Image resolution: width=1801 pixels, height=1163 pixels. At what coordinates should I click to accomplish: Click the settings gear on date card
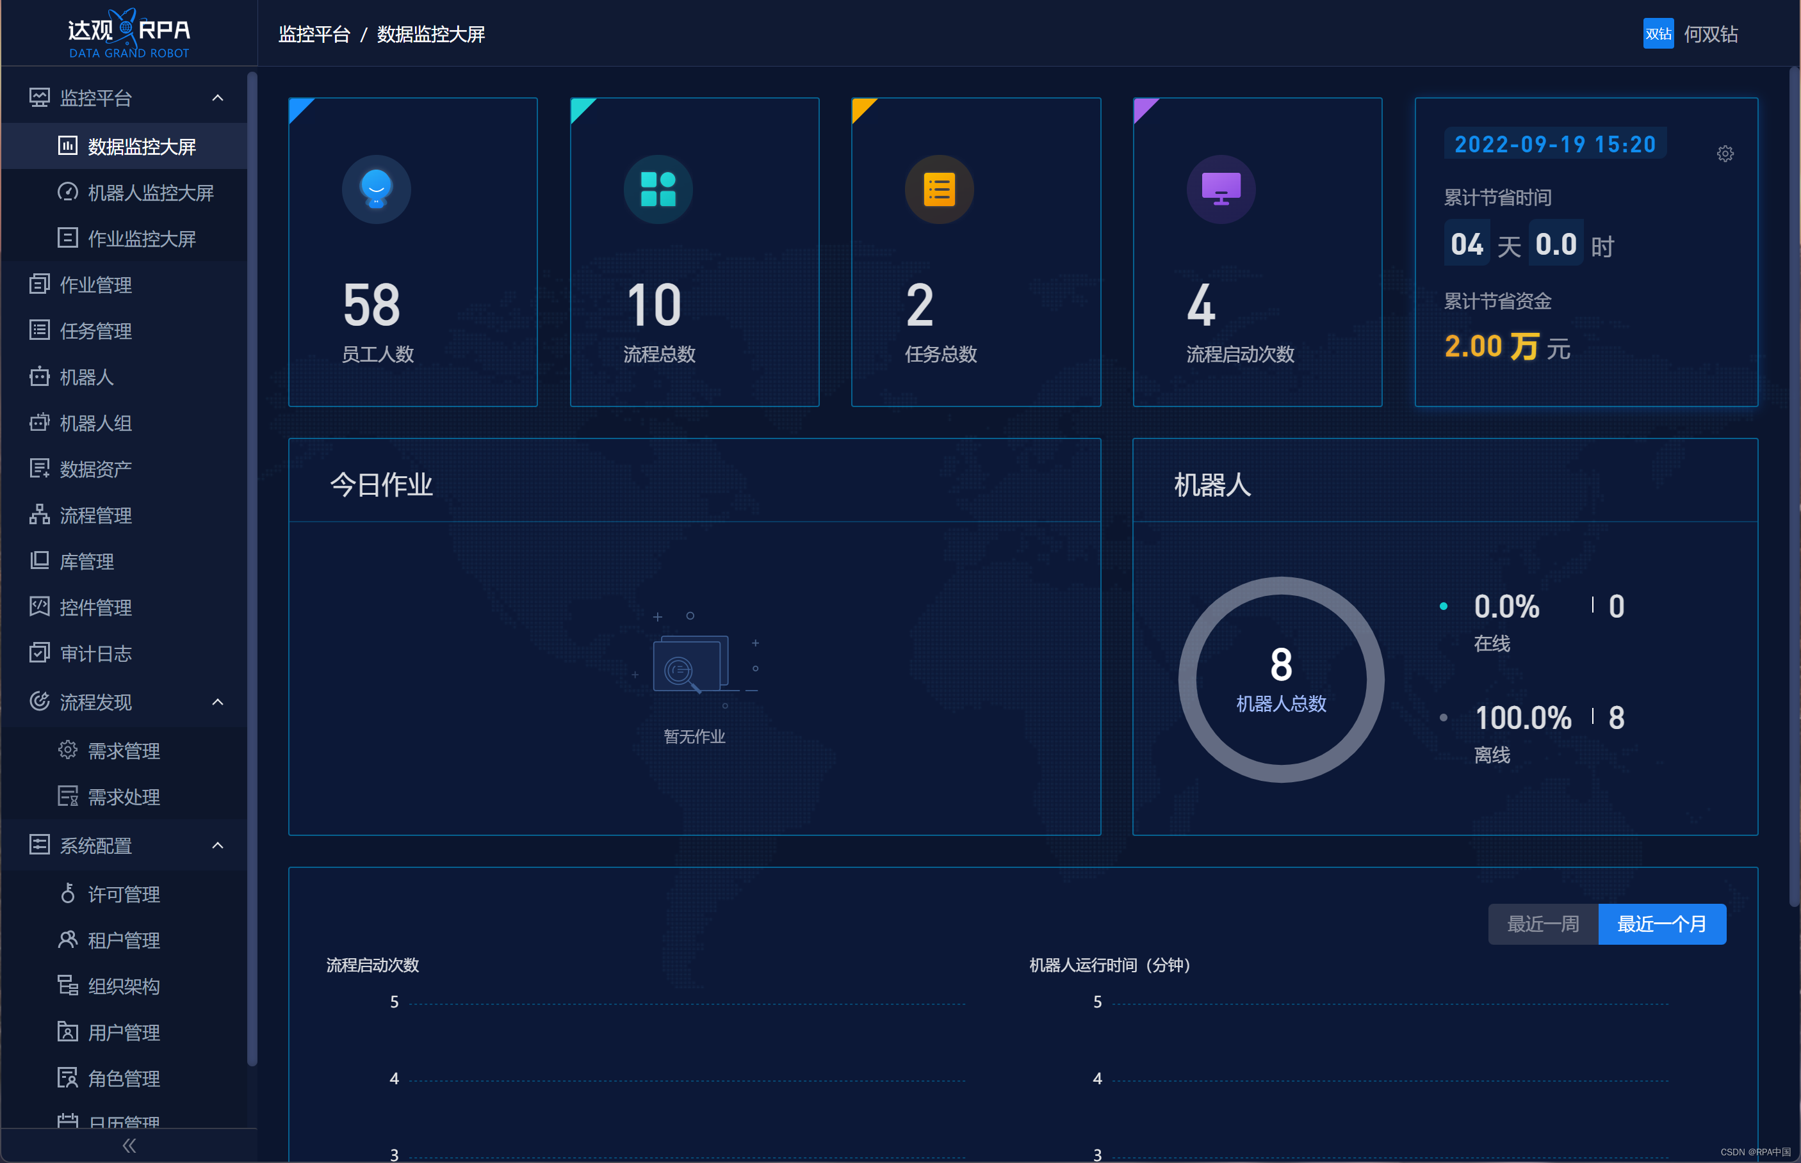1725,154
